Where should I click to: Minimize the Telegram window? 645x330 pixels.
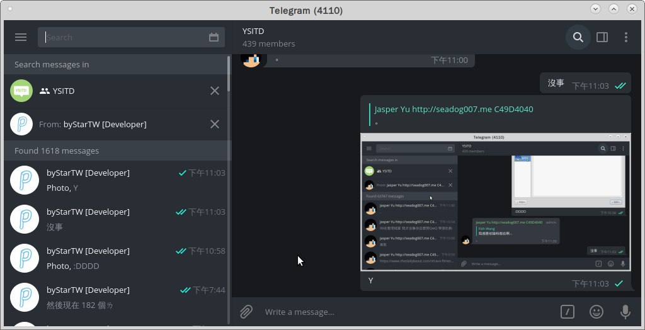point(595,9)
